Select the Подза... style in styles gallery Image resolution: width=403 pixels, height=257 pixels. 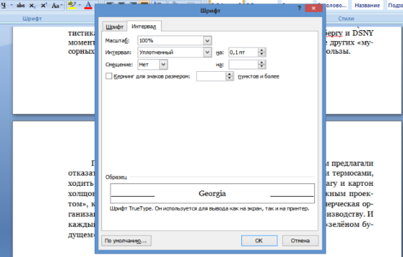click(396, 5)
